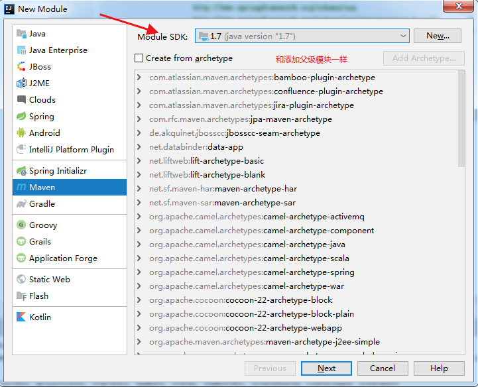Choose the JBoss module icon
The image size is (478, 387).
coord(21,66)
